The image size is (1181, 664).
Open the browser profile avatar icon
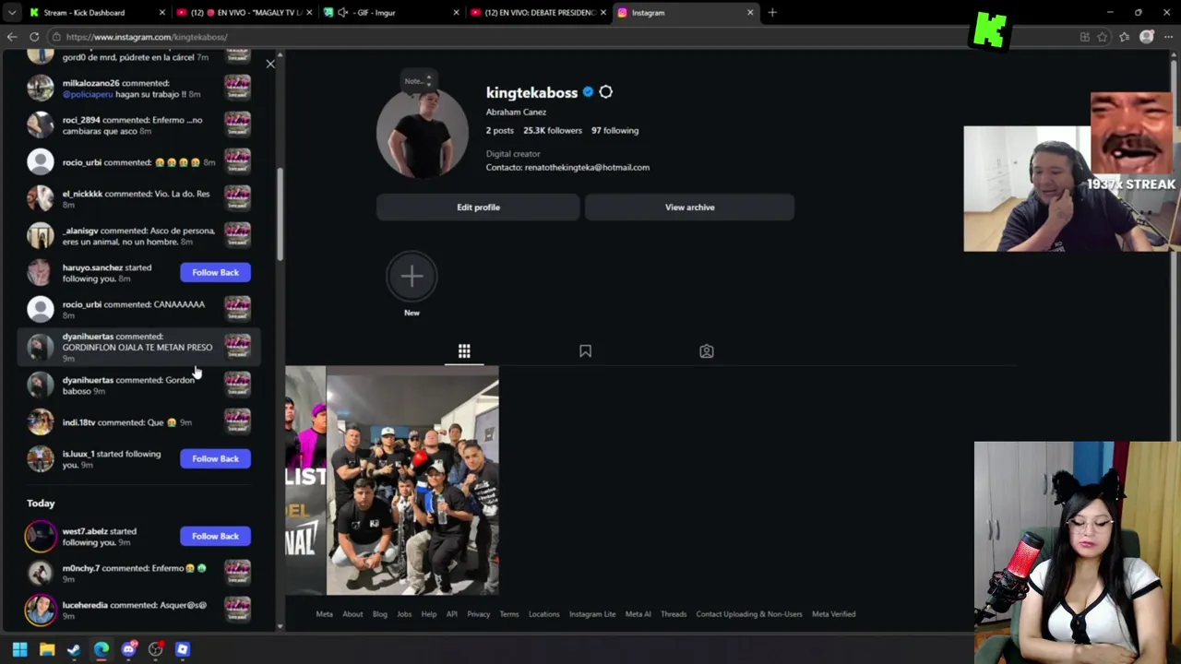[1146, 37]
